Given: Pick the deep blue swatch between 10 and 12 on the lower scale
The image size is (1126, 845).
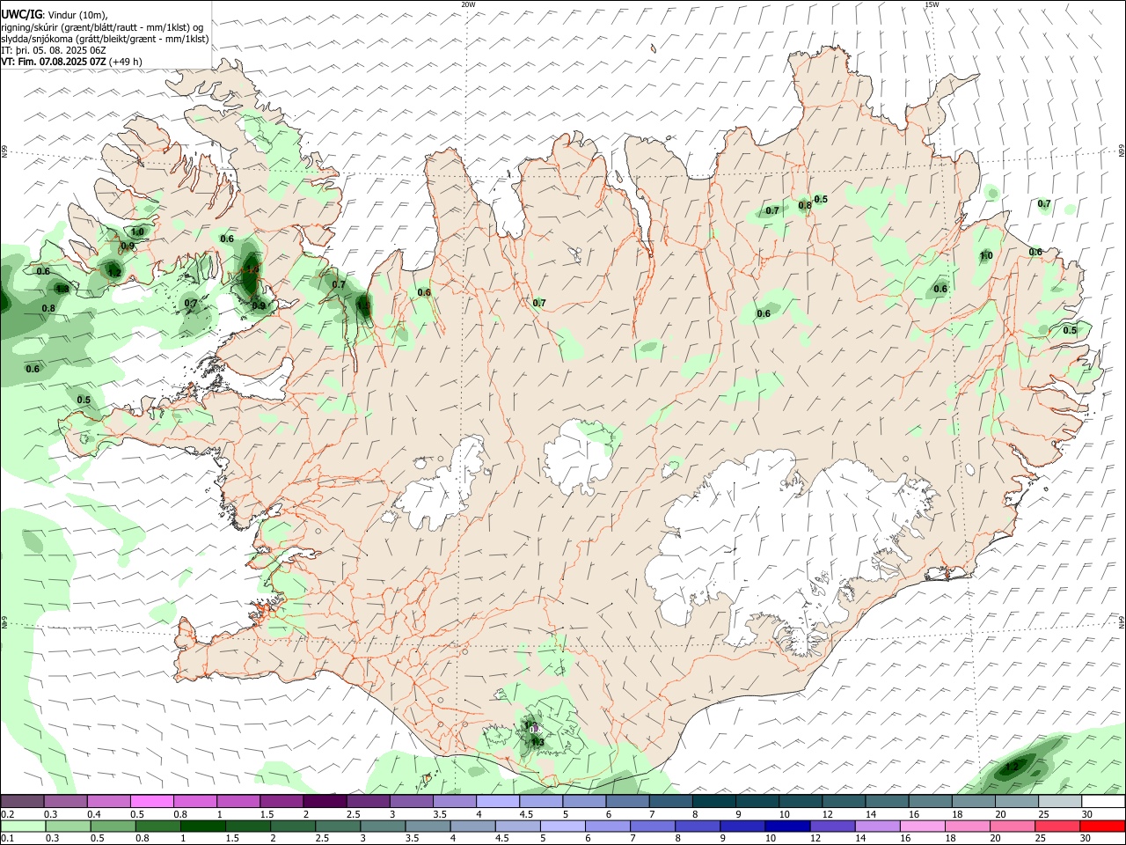Looking at the screenshot, I should coord(787,826).
